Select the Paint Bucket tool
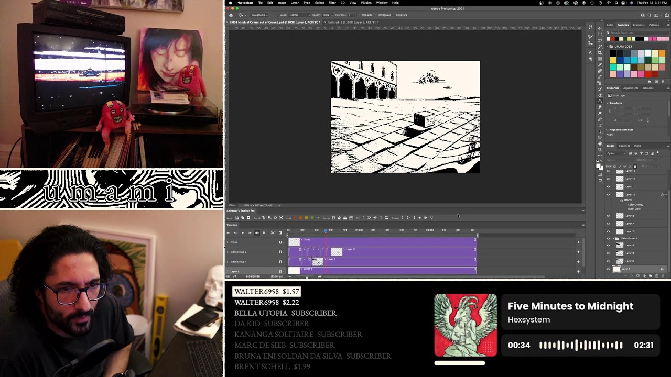The image size is (671, 377). [600, 101]
